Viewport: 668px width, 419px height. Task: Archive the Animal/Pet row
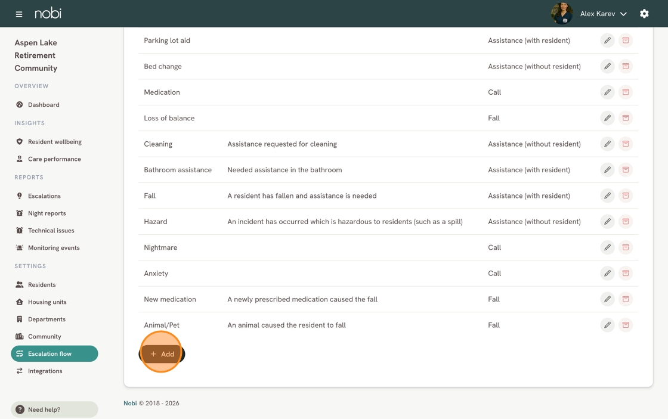coord(626,325)
